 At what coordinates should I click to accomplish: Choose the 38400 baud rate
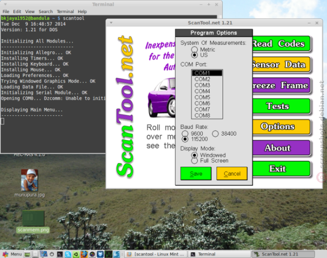coord(215,134)
